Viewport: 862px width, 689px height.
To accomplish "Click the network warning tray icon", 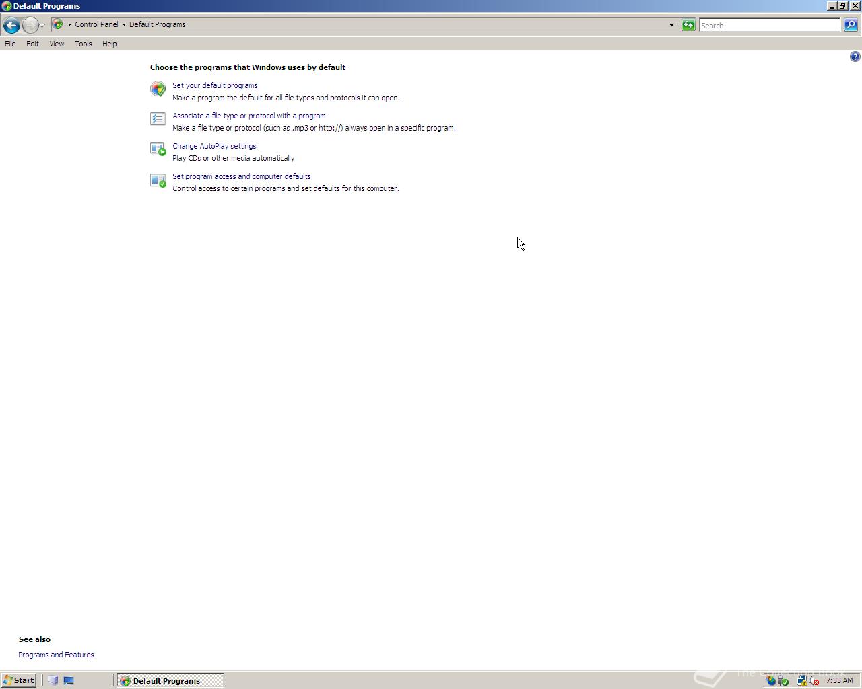I will click(802, 680).
